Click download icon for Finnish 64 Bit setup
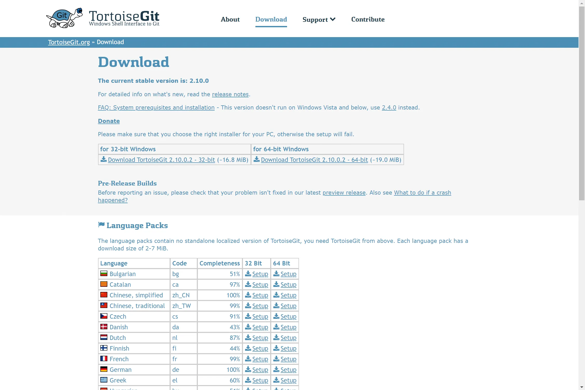This screenshot has height=390, width=585. pyautogui.click(x=276, y=348)
